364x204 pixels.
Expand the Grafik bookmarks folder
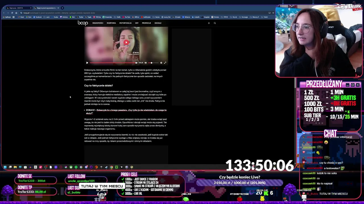[x=117, y=17]
